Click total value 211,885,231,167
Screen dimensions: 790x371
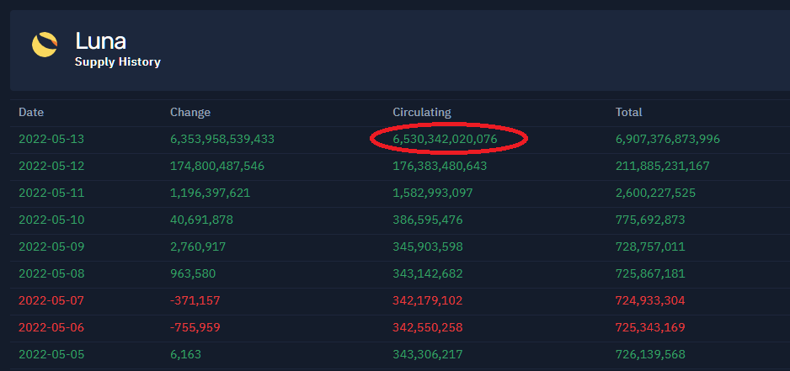tap(663, 166)
